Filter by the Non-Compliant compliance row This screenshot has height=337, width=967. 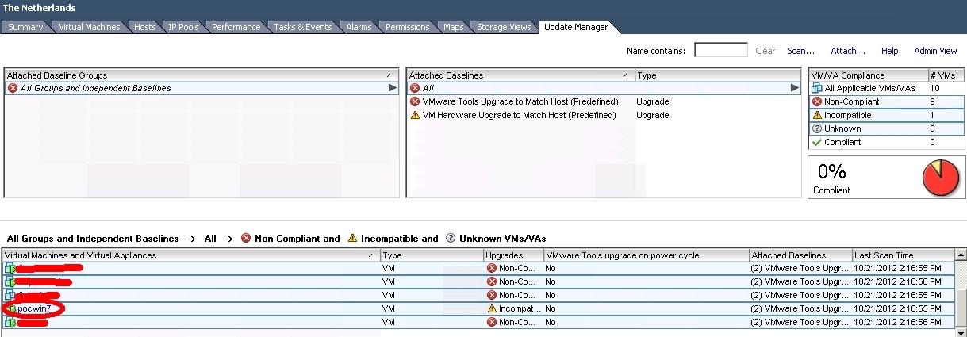click(x=887, y=101)
